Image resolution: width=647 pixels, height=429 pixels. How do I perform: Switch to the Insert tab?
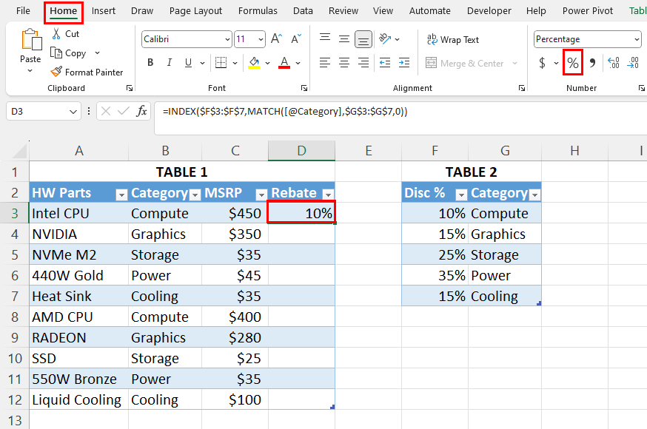point(104,10)
